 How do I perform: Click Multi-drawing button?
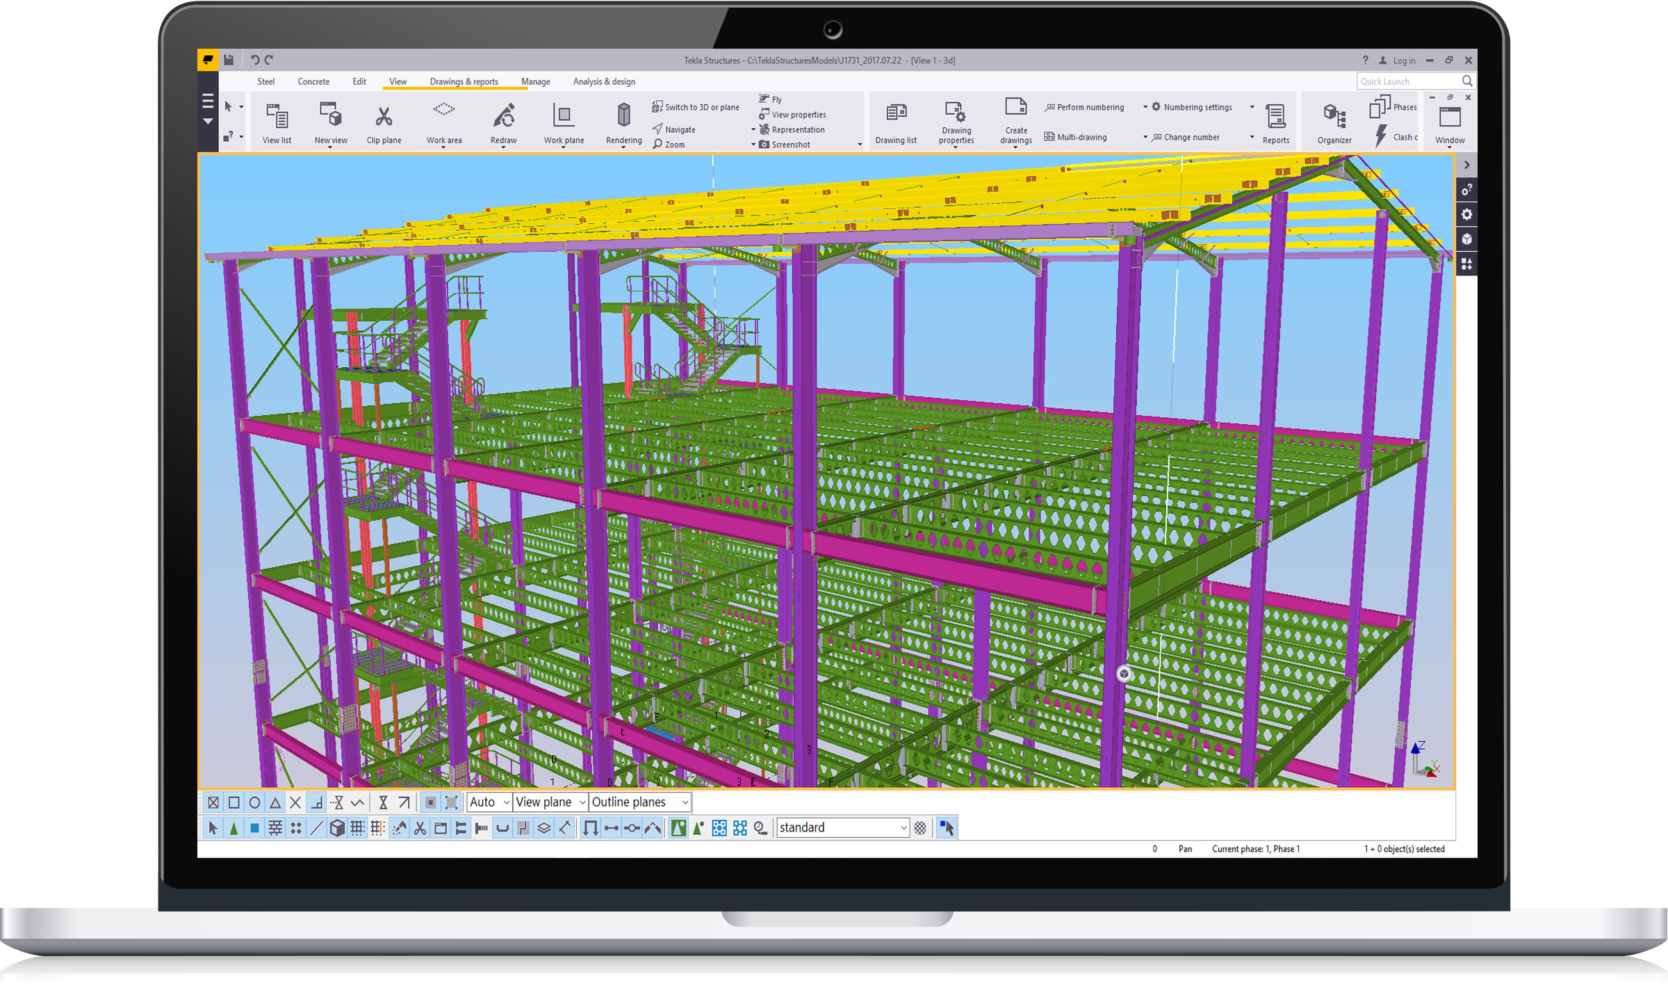pyautogui.click(x=1075, y=137)
